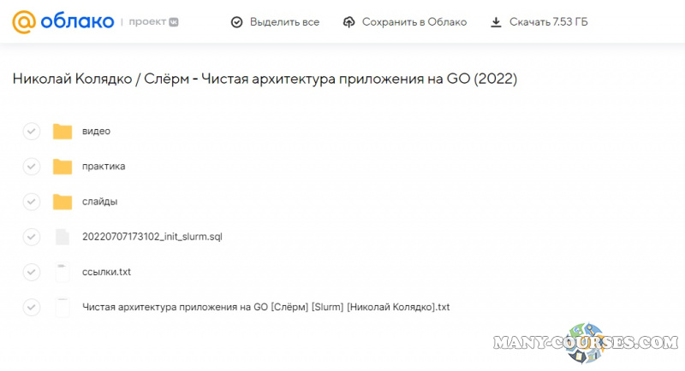
Task: Click the Выделить все checkmark icon
Action: pyautogui.click(x=237, y=22)
